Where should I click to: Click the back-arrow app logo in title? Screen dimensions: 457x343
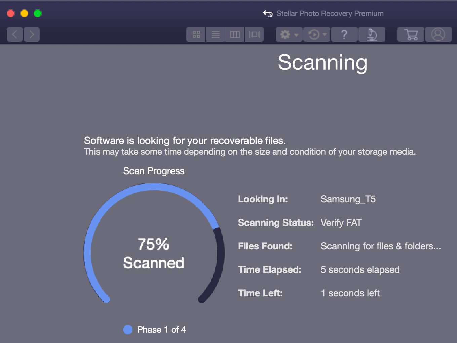(x=268, y=13)
